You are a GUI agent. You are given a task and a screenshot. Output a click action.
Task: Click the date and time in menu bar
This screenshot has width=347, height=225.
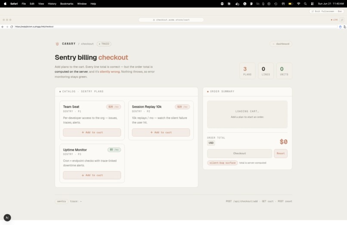pos(331,4)
